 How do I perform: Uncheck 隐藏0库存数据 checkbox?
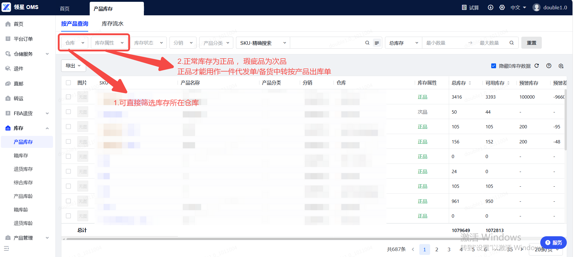coord(494,66)
